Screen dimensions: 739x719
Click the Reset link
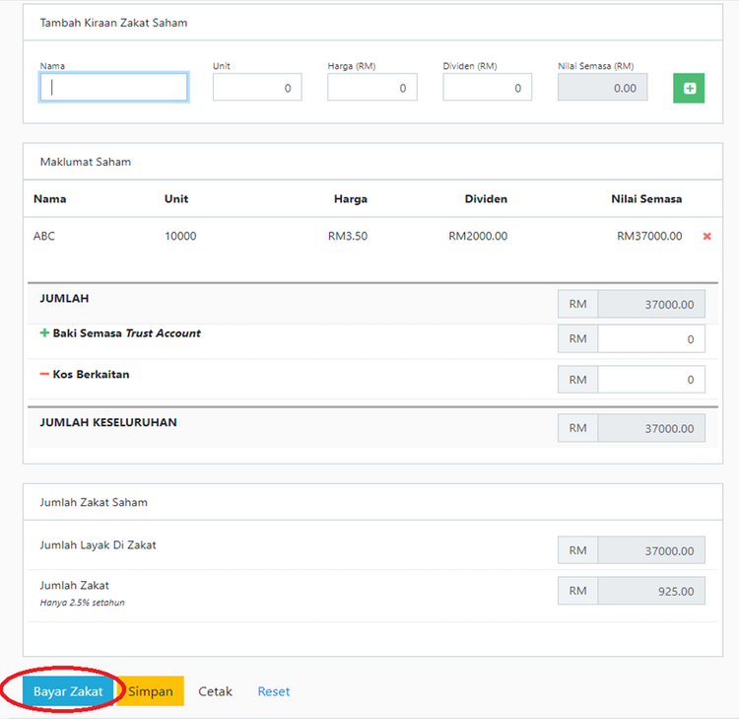point(274,691)
